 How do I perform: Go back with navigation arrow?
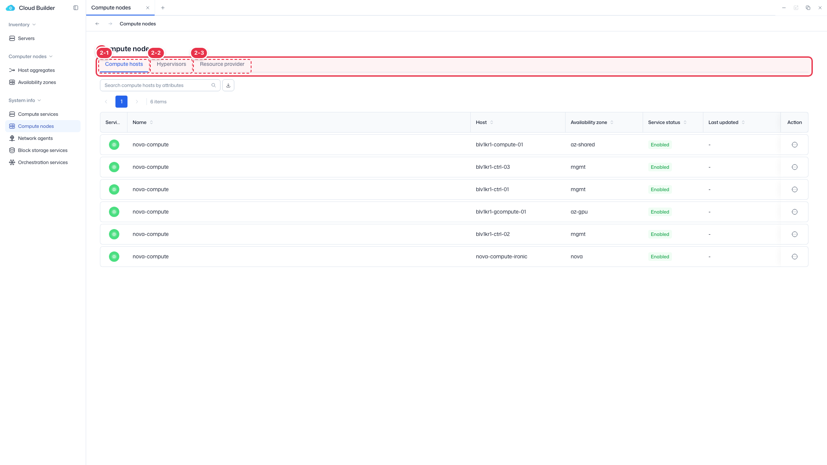click(97, 24)
